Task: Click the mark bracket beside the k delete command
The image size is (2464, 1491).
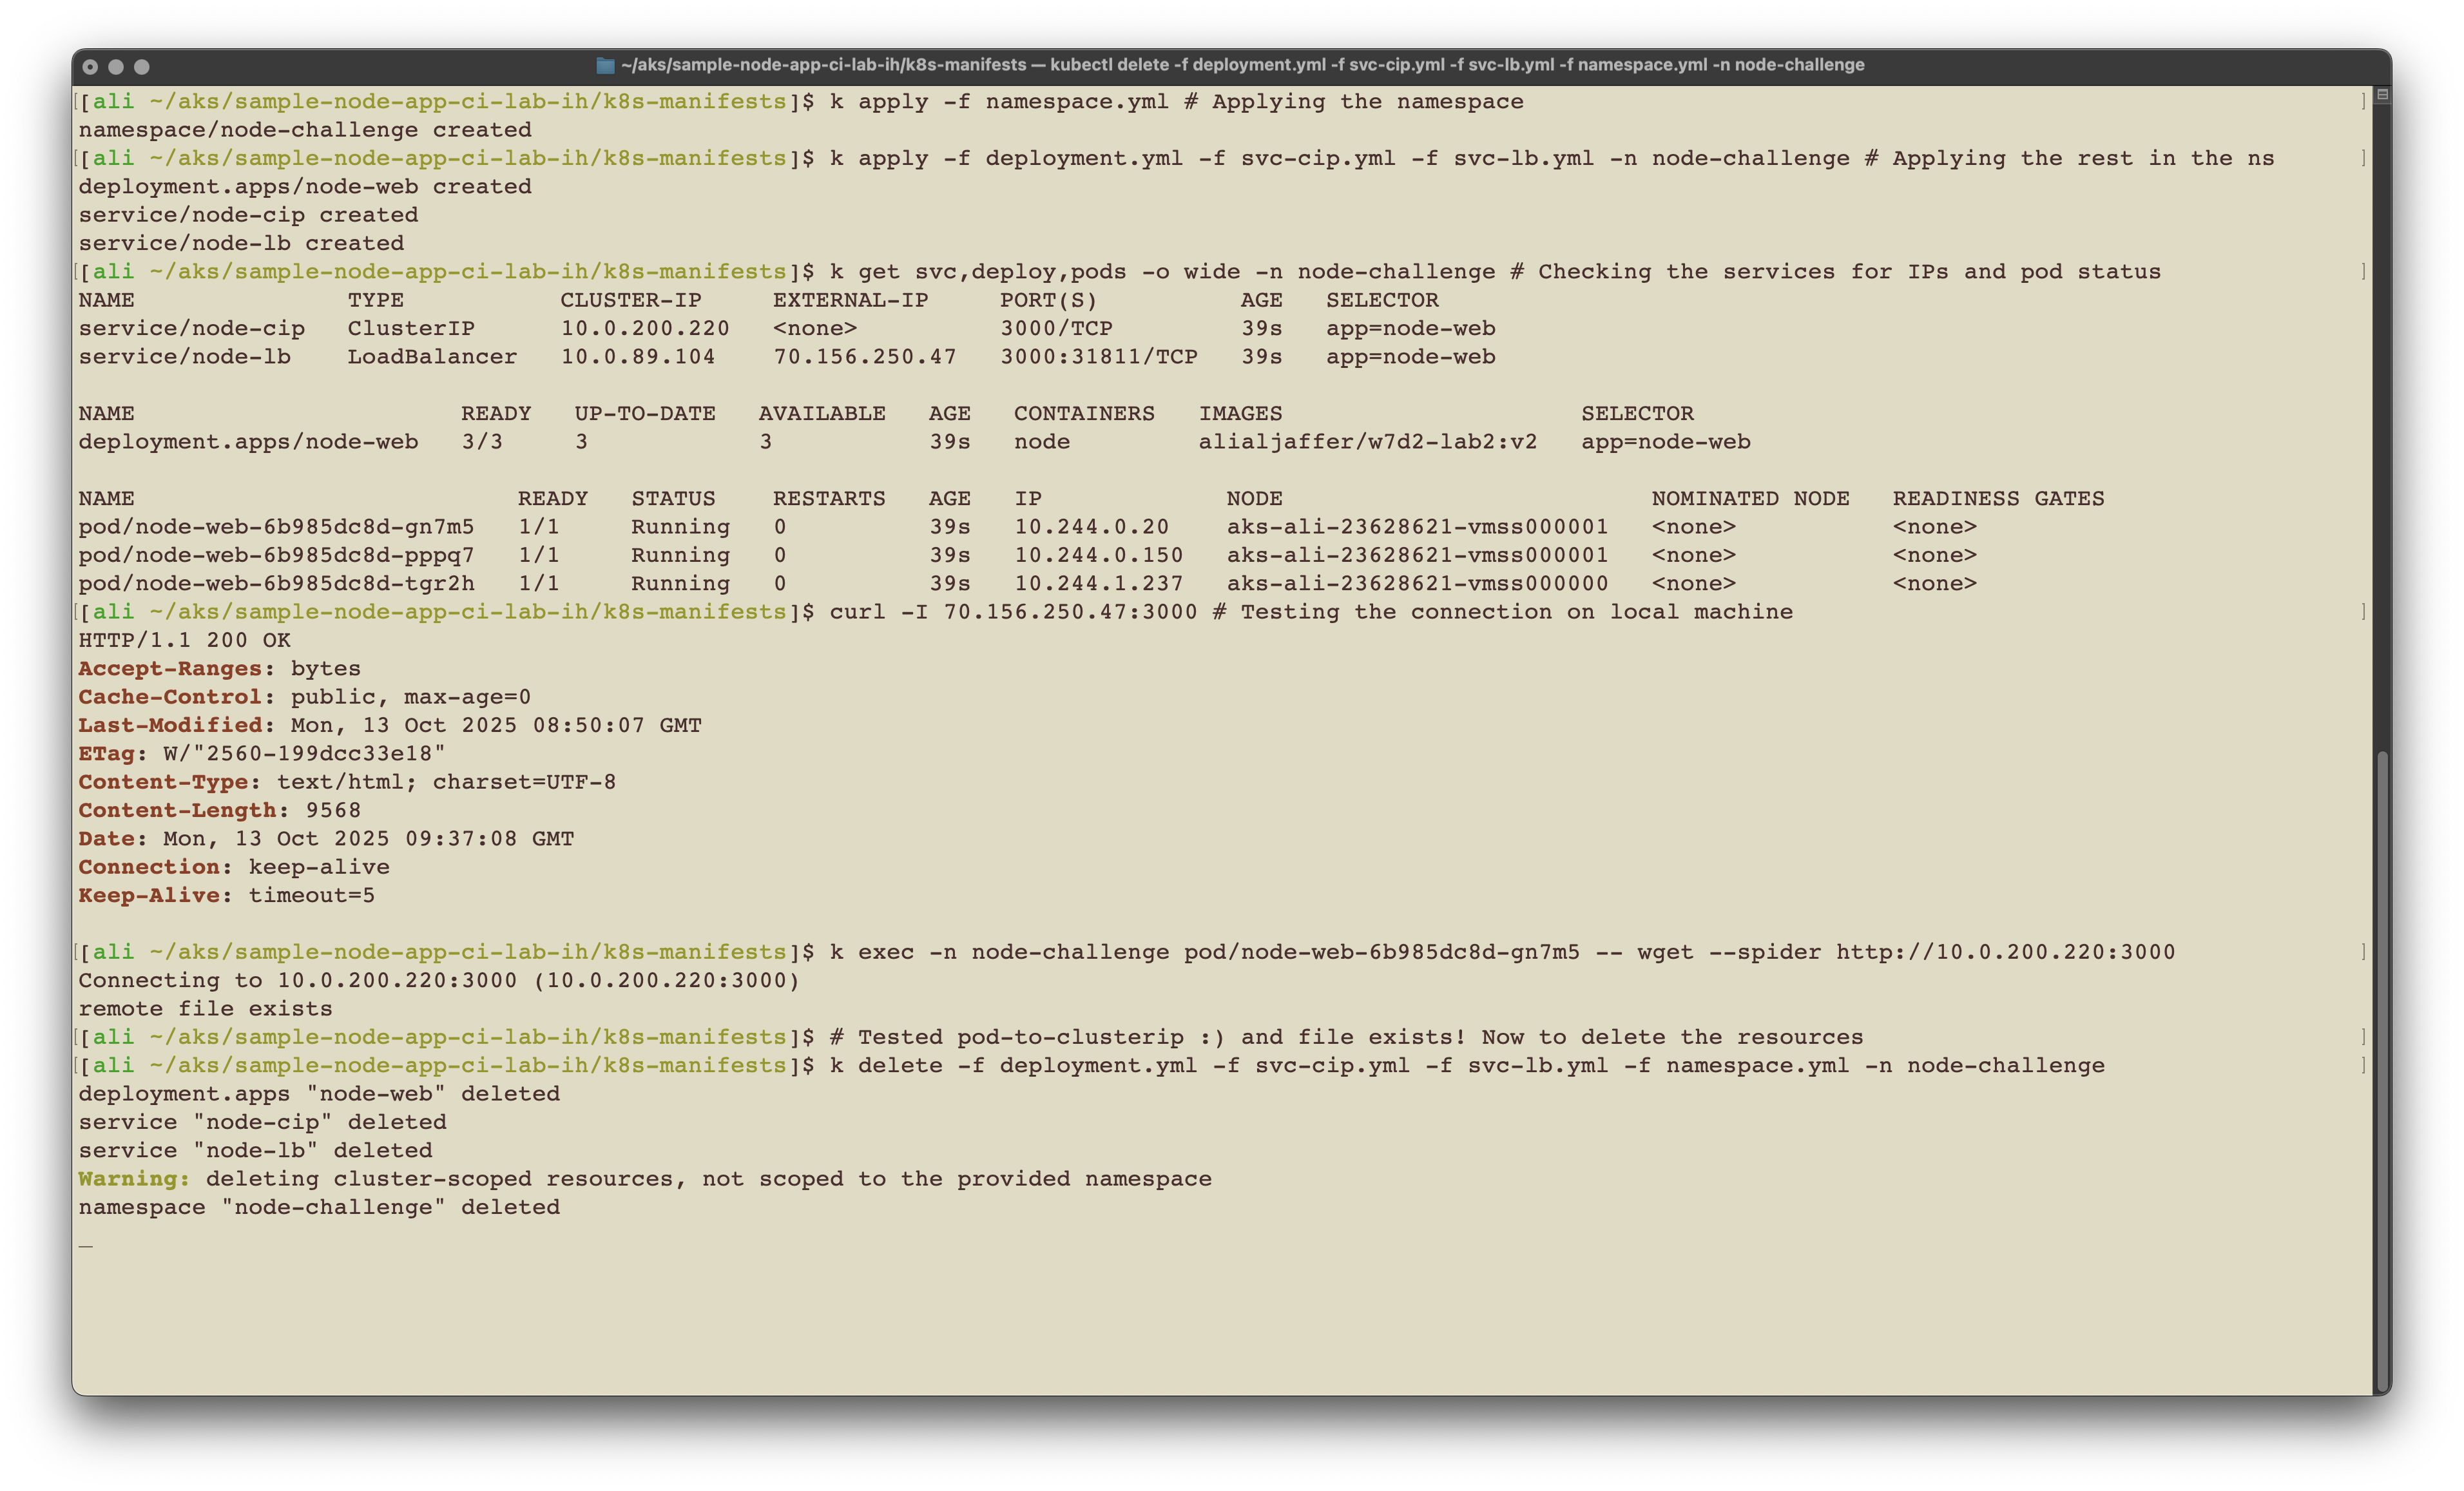Action: (2363, 1066)
